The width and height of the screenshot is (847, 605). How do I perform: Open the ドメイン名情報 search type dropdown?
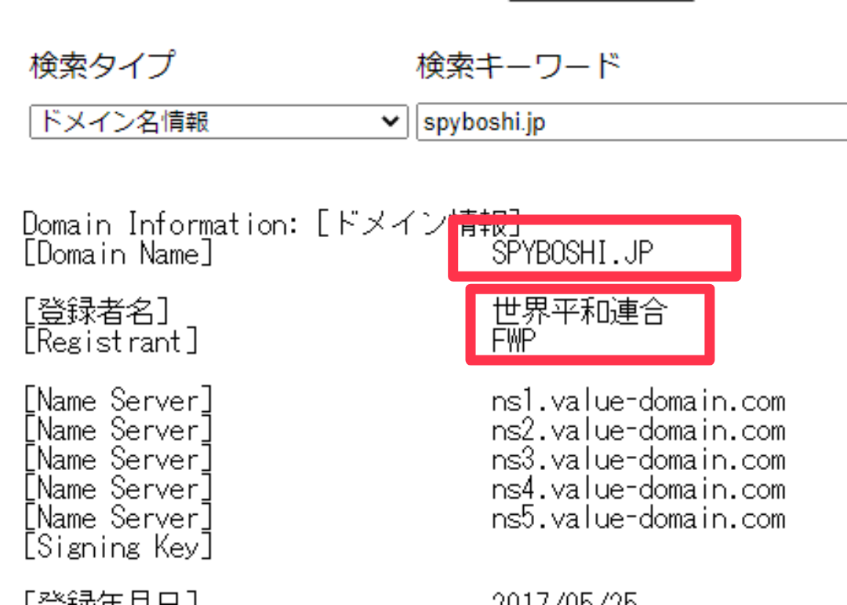(219, 122)
